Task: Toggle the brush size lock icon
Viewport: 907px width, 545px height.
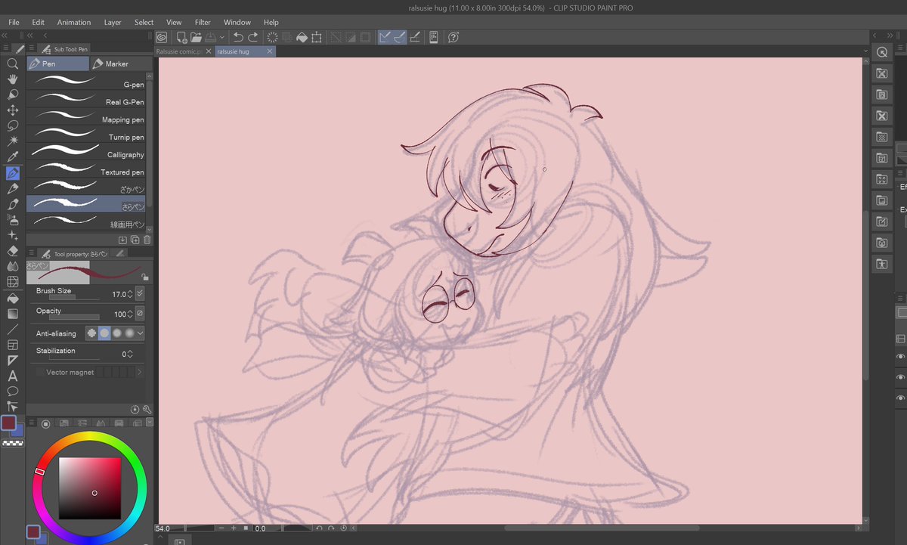Action: tap(144, 278)
